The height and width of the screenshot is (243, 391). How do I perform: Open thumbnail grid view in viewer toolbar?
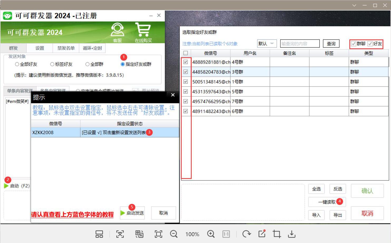click(99, 234)
